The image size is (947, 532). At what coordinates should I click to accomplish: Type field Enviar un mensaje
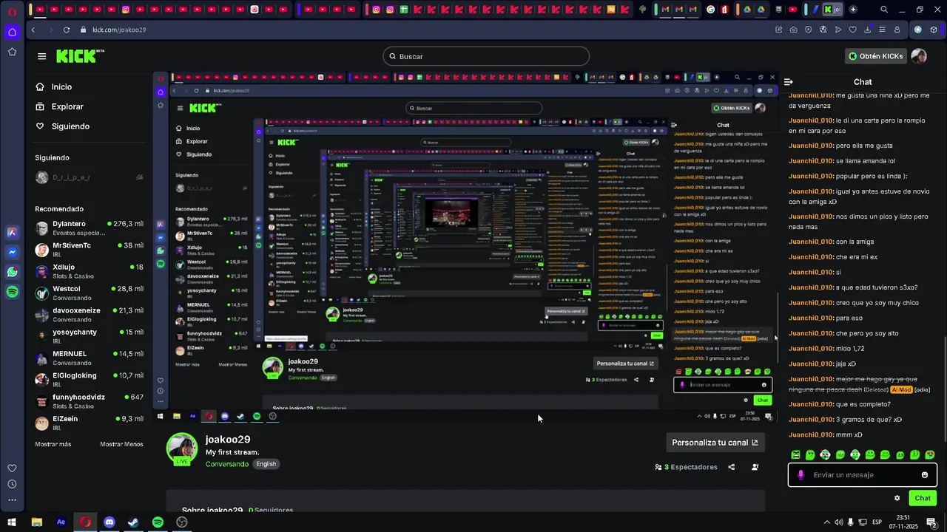click(x=863, y=475)
